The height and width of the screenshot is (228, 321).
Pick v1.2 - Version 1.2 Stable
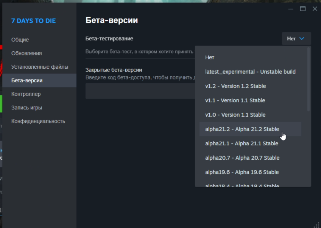click(x=250, y=86)
